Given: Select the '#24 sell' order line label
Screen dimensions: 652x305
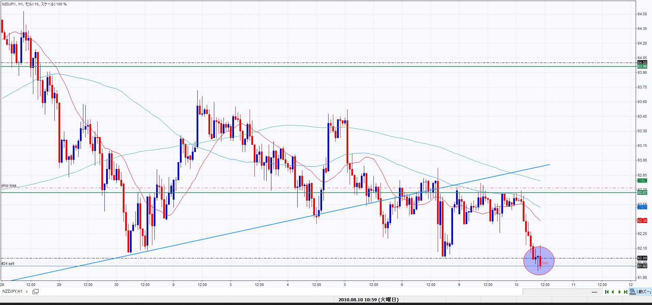Looking at the screenshot, I should point(8,264).
